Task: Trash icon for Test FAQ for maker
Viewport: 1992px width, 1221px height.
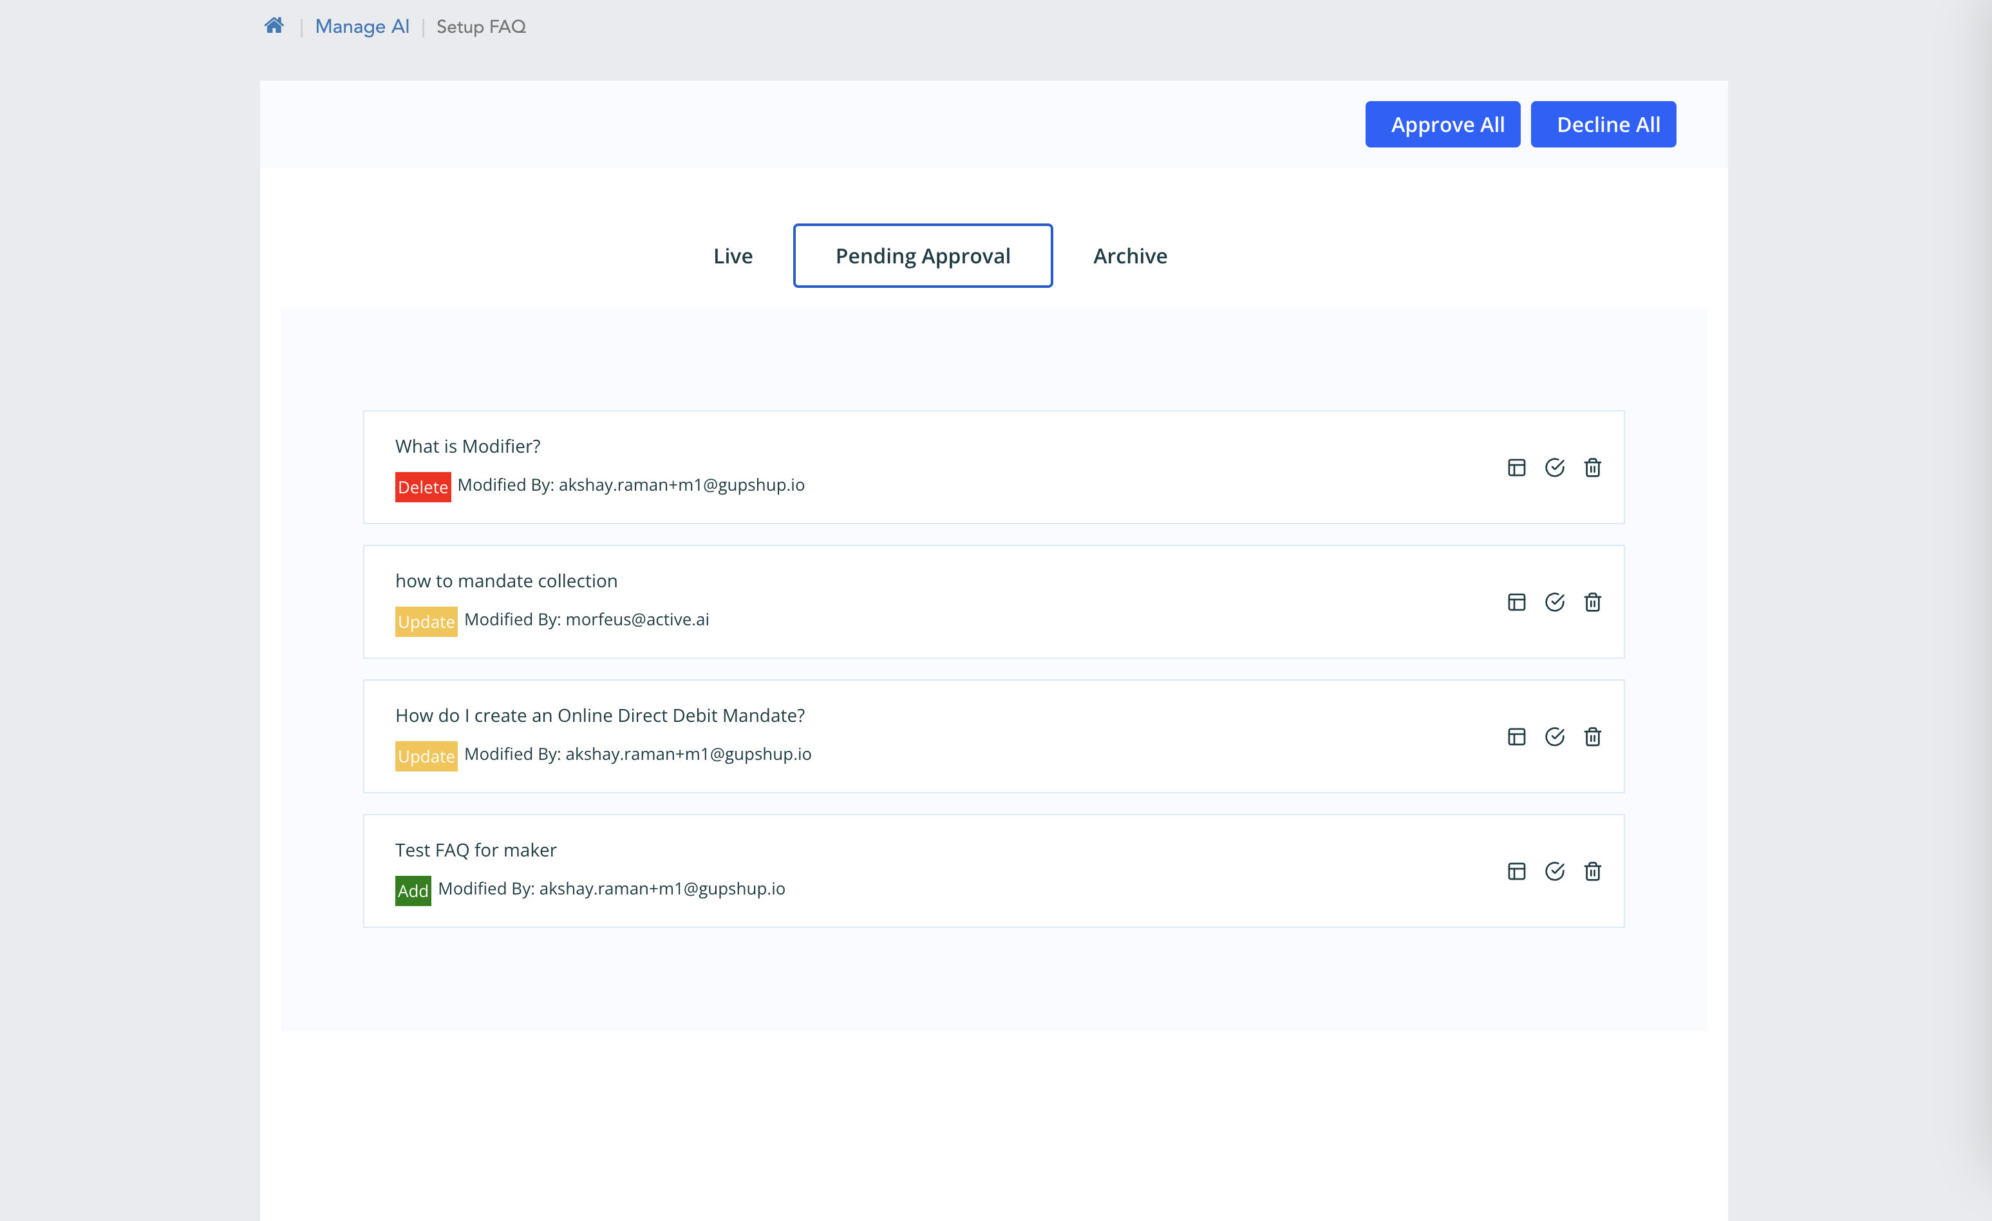Action: click(x=1593, y=872)
